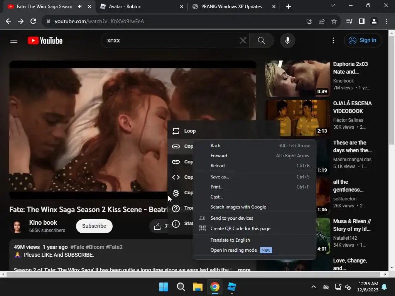Expand the system tray hidden icons chevron

(x=313, y=287)
